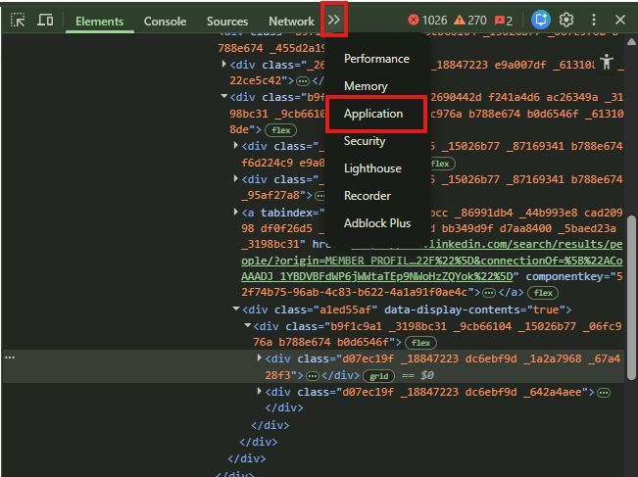Open the more tabs chevron menu
The width and height of the screenshot is (638, 477).
pyautogui.click(x=334, y=20)
